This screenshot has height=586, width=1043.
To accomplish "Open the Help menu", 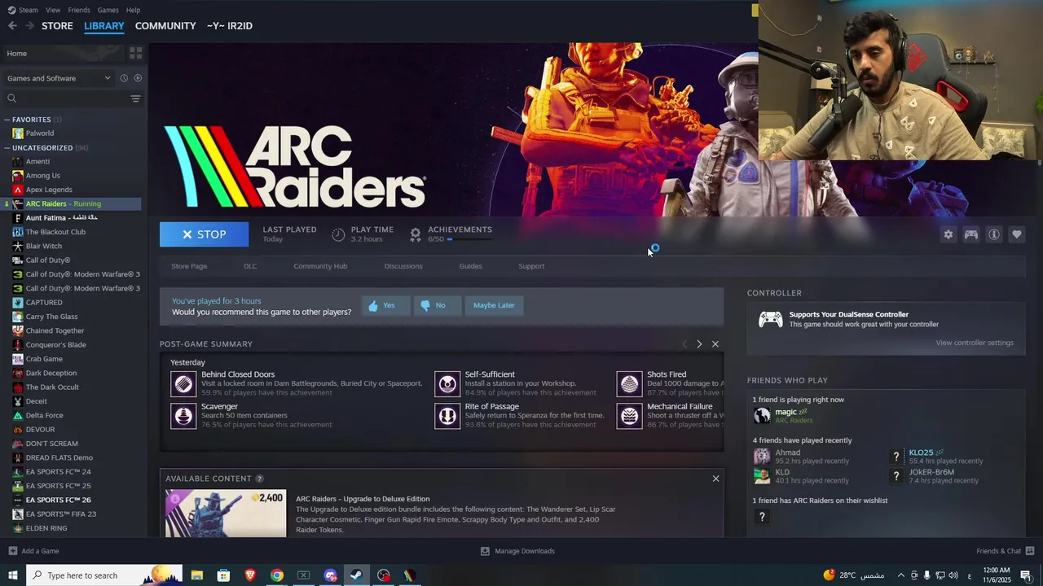I will pos(133,10).
